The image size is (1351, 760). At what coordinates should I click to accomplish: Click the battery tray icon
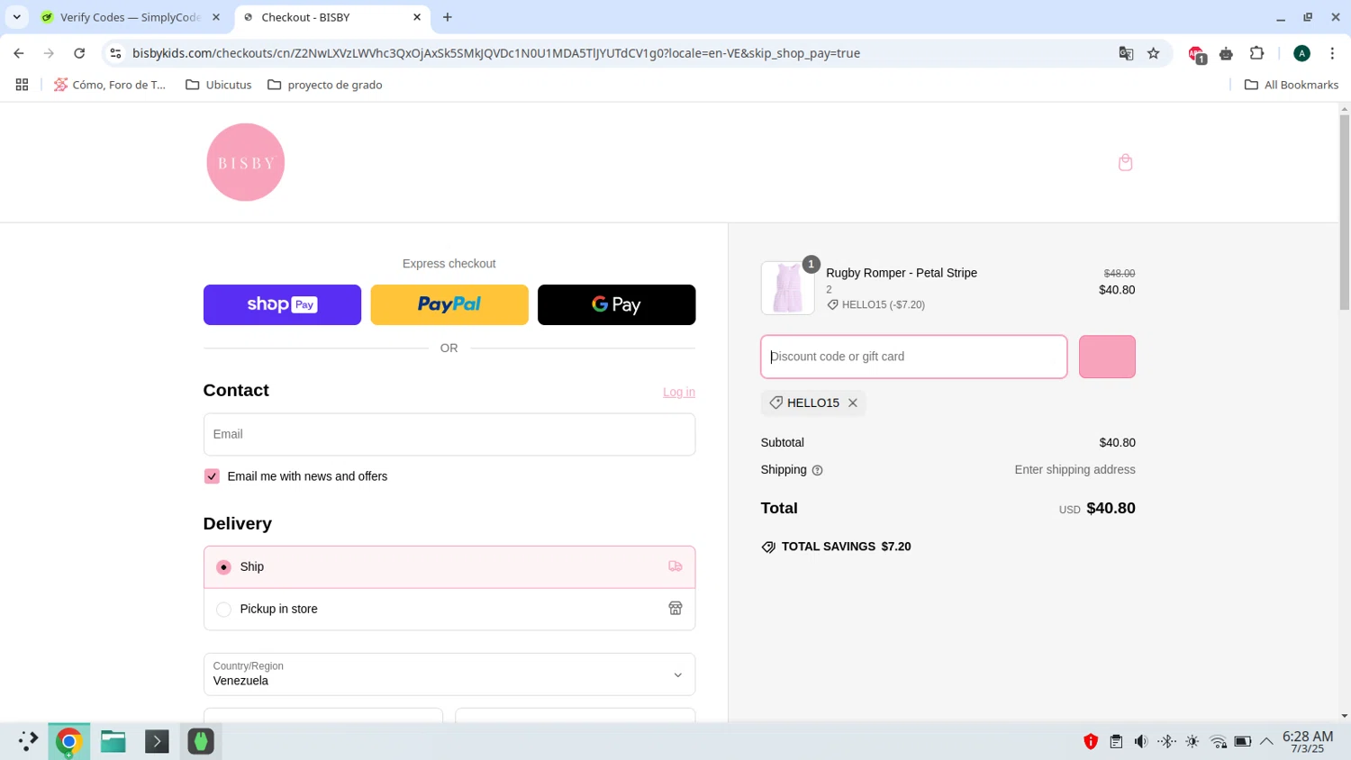[x=1243, y=742]
